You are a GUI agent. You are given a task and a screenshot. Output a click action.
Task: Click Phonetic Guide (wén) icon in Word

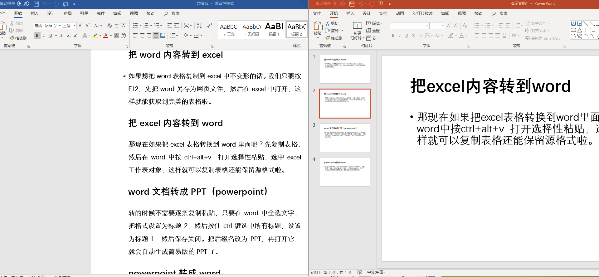click(117, 26)
